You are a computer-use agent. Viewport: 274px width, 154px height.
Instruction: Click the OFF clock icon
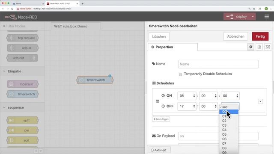tap(163, 106)
